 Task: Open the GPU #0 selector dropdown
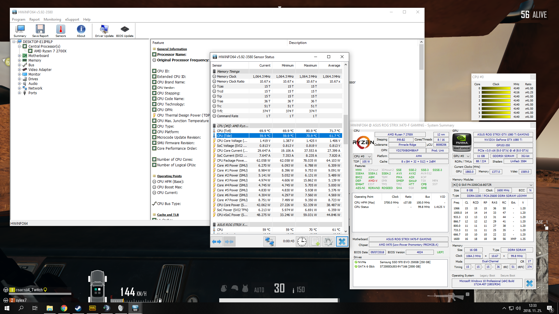point(462,156)
